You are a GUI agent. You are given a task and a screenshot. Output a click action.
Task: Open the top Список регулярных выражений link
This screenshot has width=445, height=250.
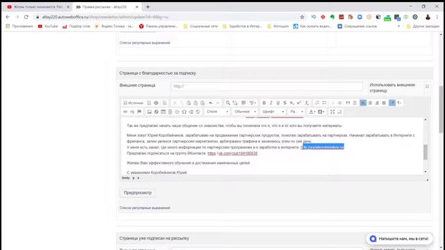[145, 43]
